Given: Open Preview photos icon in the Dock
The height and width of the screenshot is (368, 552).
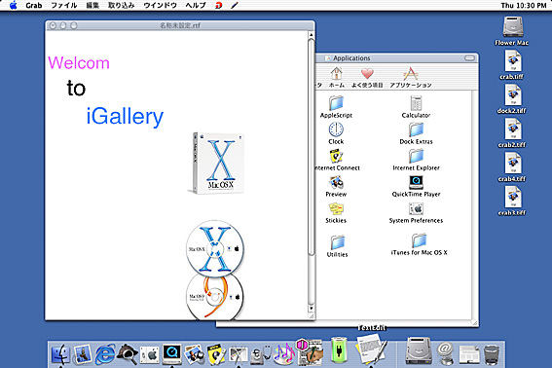Looking at the screenshot, I should [x=195, y=354].
